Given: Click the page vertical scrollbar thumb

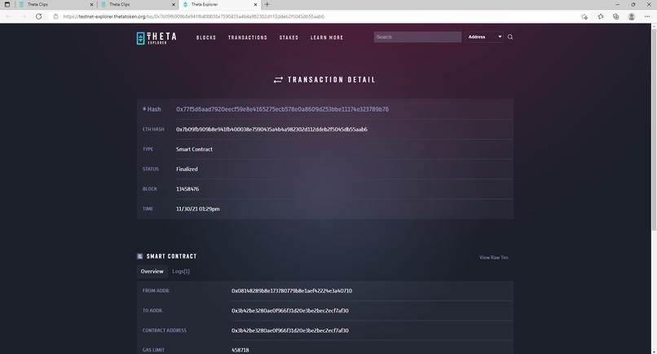Looking at the screenshot, I should [654, 129].
